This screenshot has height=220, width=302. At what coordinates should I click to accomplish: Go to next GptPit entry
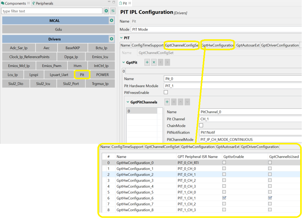coord(167,62)
